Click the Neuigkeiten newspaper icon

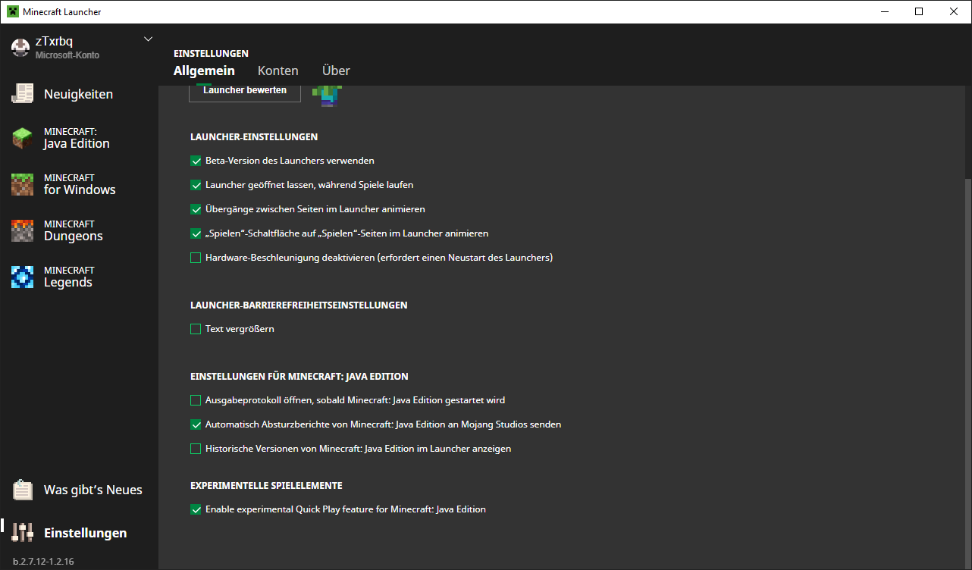23,94
